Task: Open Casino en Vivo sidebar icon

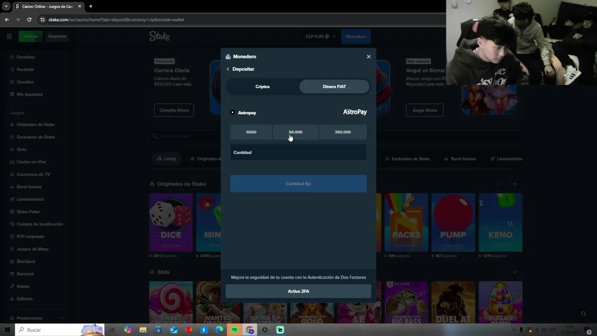Action: click(x=12, y=162)
